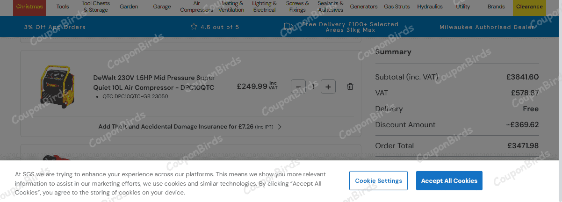Select Tool Chests & Storage category
Image resolution: width=562 pixels, height=202 pixels.
[95, 7]
